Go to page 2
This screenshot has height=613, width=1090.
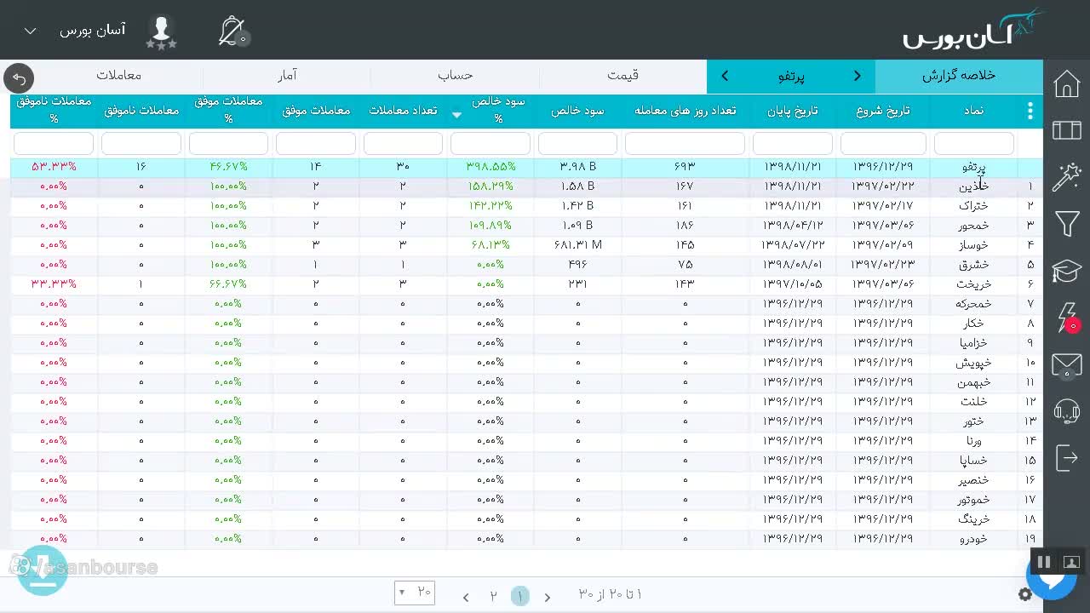tap(493, 596)
